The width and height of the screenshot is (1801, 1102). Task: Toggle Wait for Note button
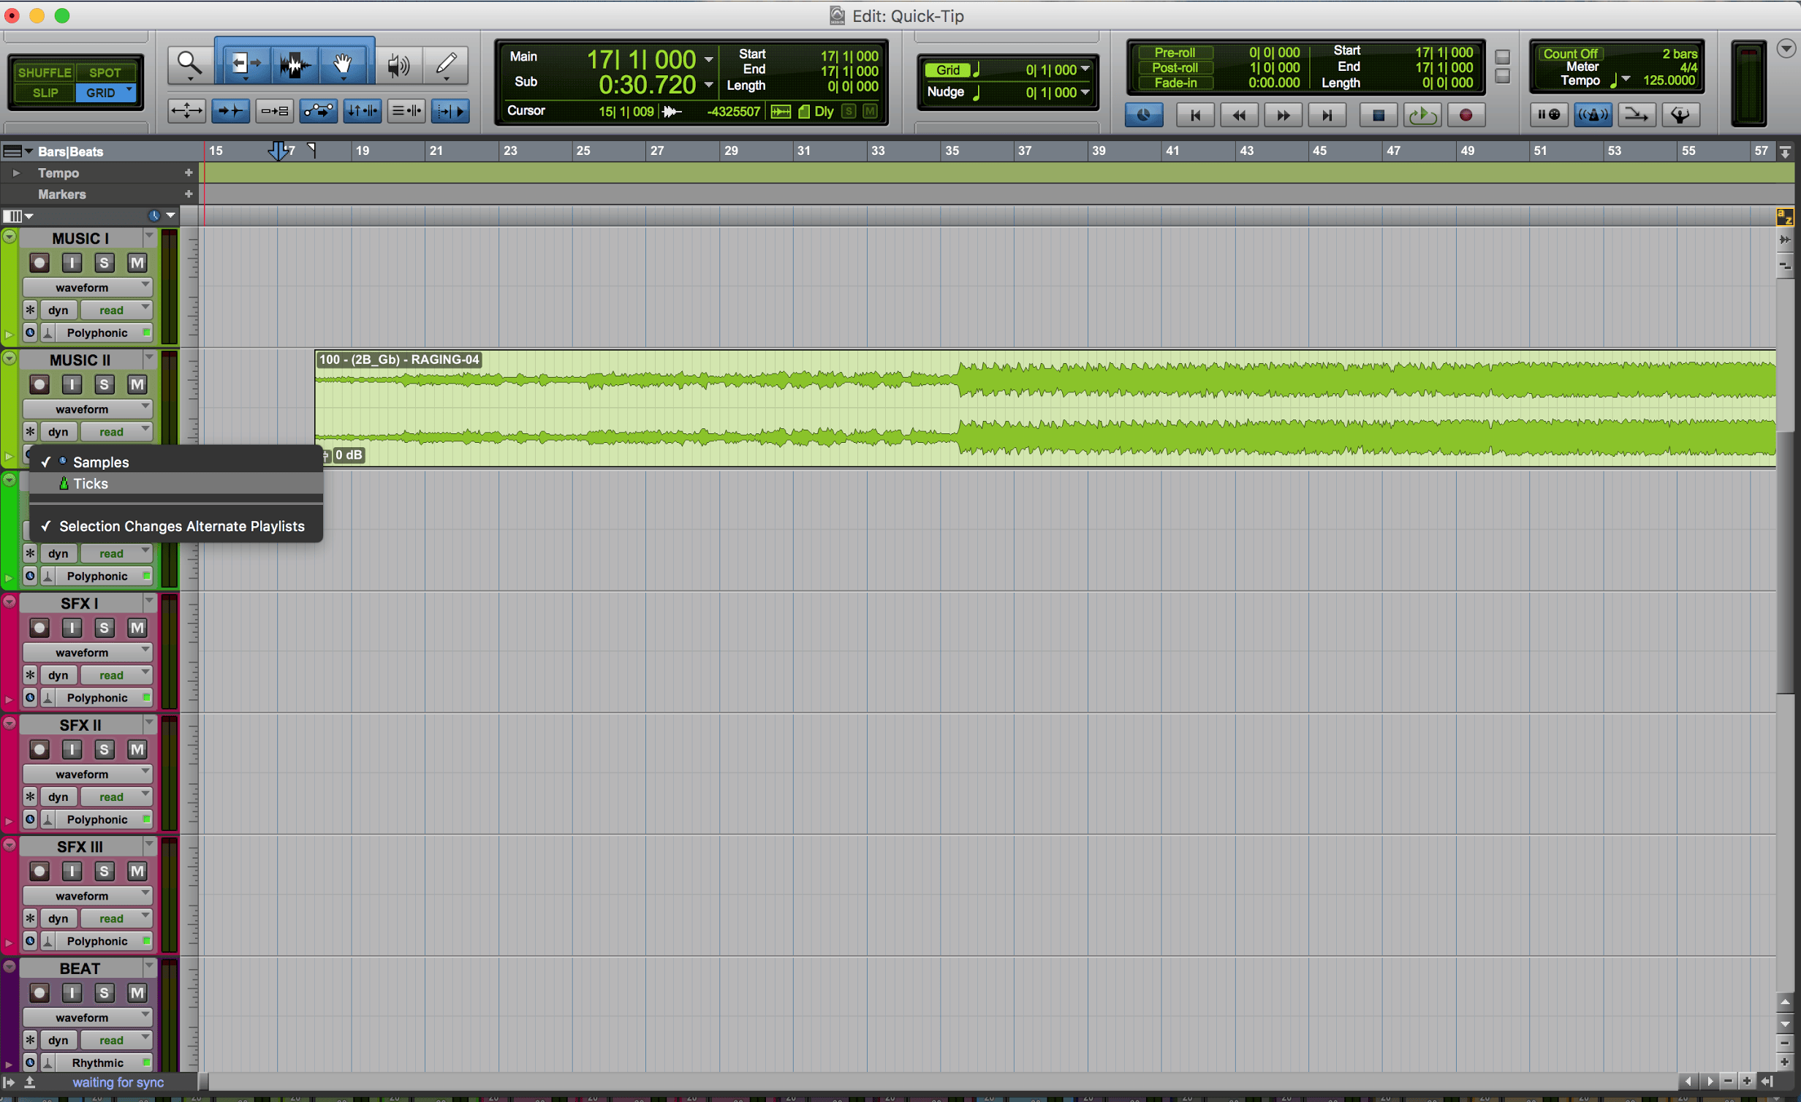pyautogui.click(x=1549, y=115)
